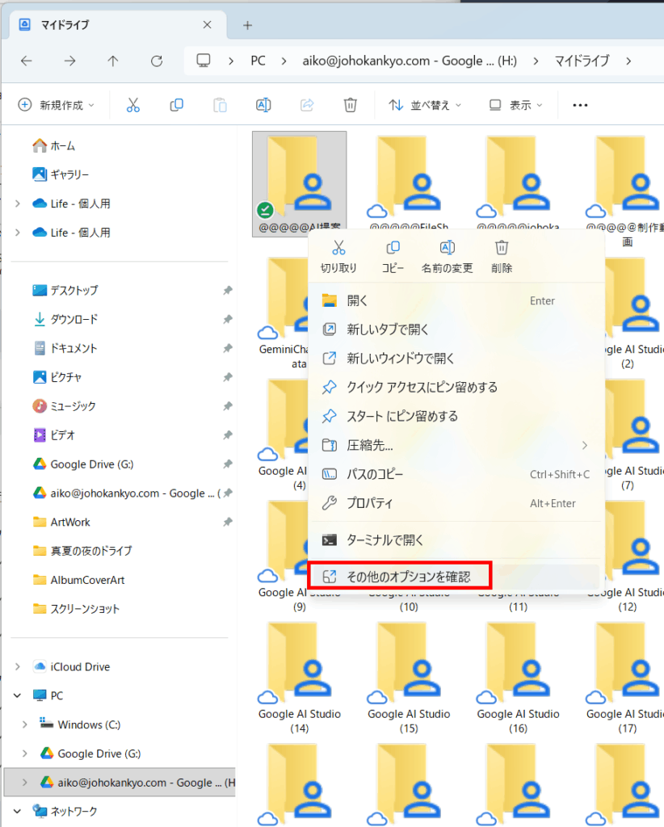Open ダウンロード in the sidebar
Viewport: 664px width, 827px height.
click(74, 319)
